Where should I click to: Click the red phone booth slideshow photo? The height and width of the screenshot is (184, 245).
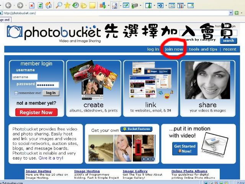(144, 148)
